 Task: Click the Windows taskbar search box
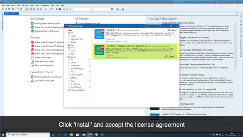[x=28, y=134]
